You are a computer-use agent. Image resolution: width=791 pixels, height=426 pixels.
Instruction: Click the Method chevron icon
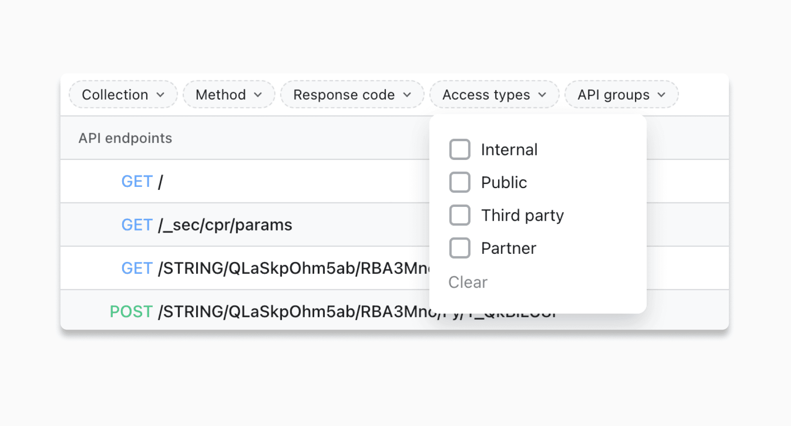[x=258, y=94]
